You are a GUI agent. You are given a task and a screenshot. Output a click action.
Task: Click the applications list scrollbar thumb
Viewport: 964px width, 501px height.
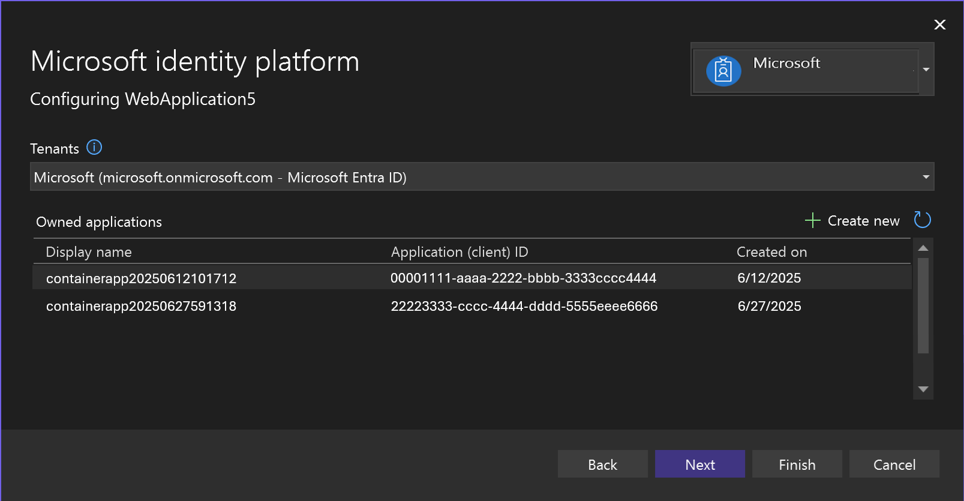click(x=923, y=306)
